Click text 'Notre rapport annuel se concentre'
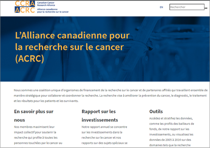 (104, 127)
